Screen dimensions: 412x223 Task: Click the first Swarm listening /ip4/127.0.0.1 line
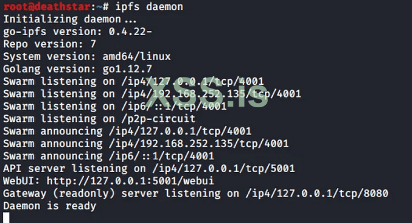[x=133, y=81]
